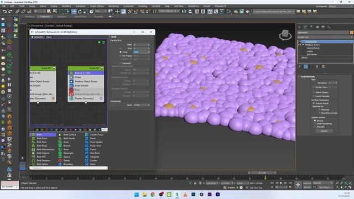Open the Utilities wrench tab in command panel
This screenshot has width=354, height=199.
[329, 27]
